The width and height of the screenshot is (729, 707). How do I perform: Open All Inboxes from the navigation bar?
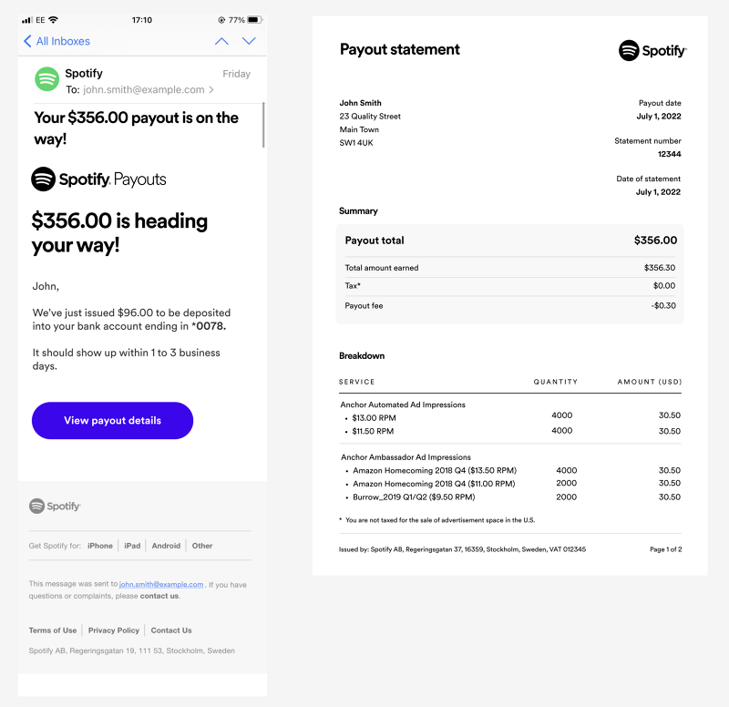click(64, 41)
